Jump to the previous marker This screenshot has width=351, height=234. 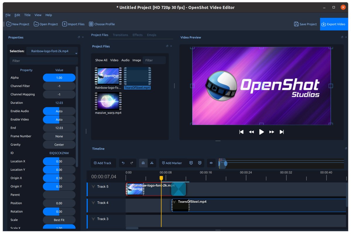[191, 163]
